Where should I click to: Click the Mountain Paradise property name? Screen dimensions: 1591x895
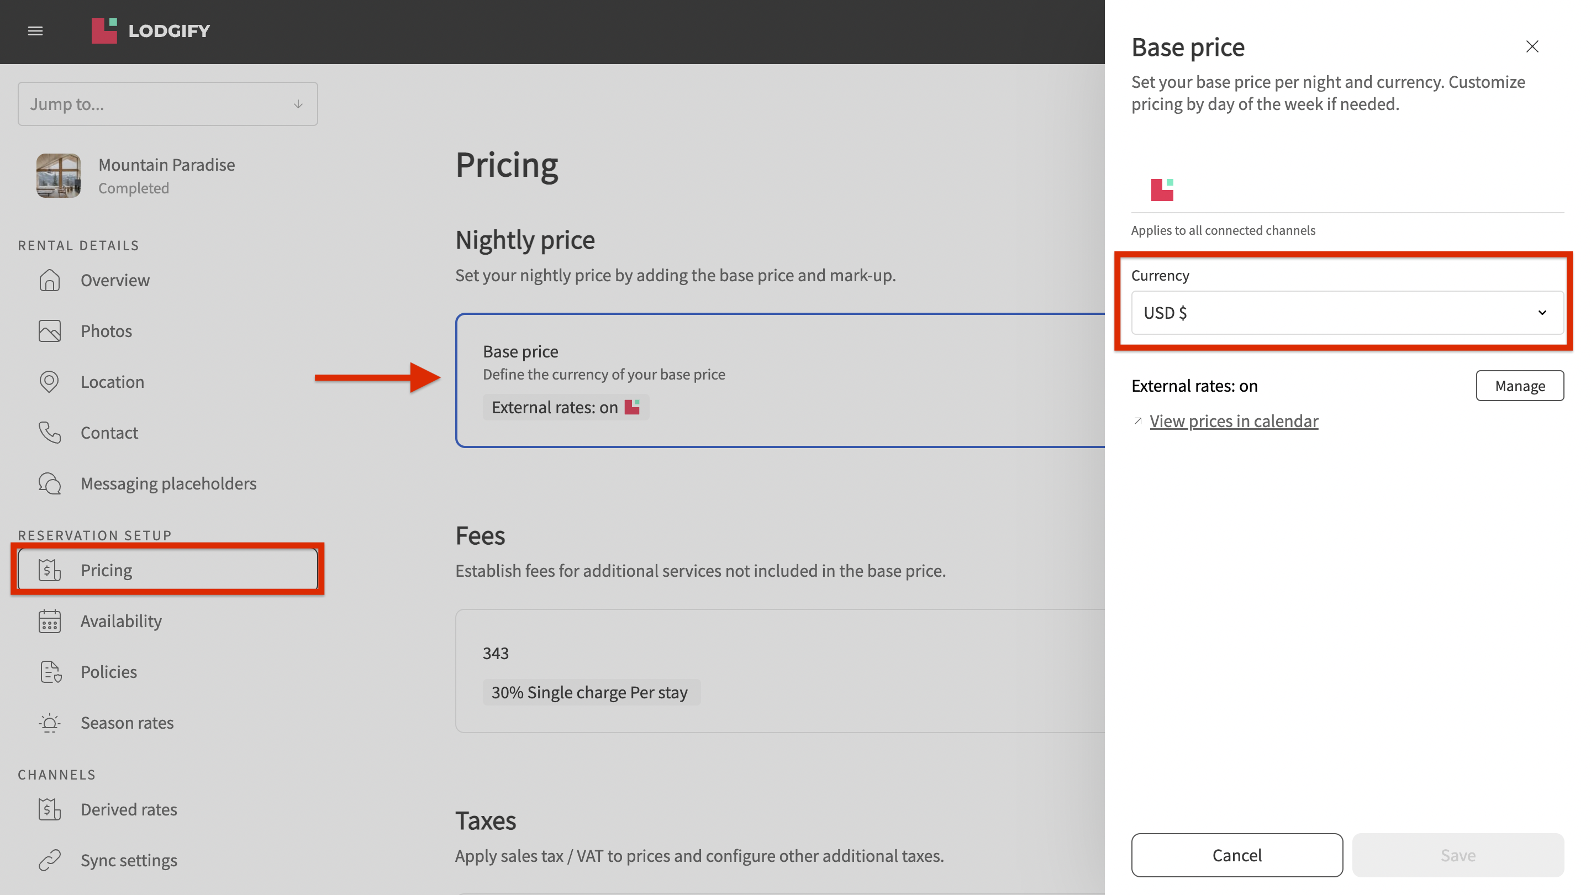click(x=167, y=165)
